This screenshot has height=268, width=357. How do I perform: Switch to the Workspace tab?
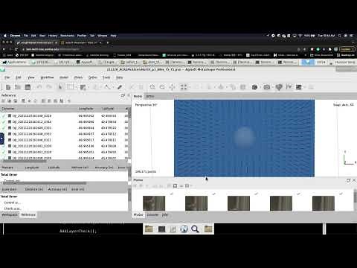pos(10,214)
